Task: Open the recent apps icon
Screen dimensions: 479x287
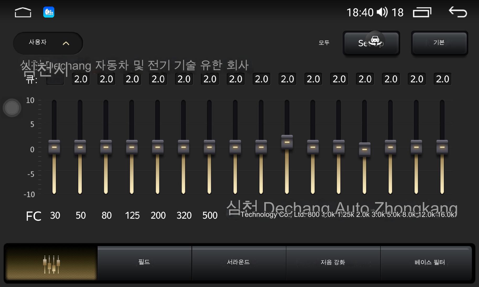Action: click(422, 12)
